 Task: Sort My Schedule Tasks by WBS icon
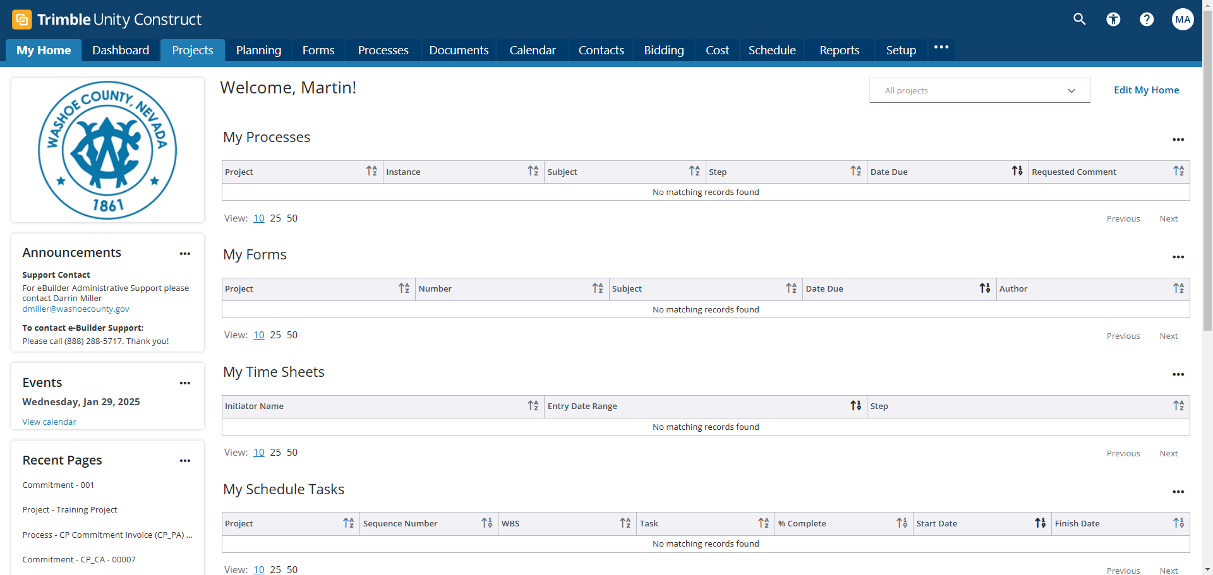[x=625, y=523]
